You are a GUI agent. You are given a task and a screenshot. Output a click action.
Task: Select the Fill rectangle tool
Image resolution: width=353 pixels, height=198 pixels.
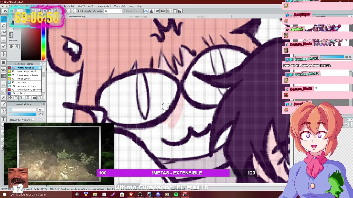(x=4, y=62)
